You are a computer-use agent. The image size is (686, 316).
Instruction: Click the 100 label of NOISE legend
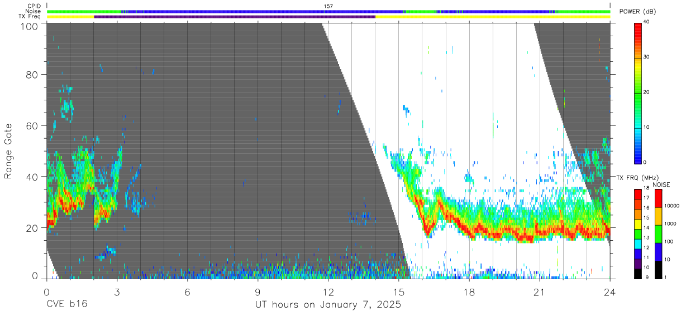click(x=668, y=241)
